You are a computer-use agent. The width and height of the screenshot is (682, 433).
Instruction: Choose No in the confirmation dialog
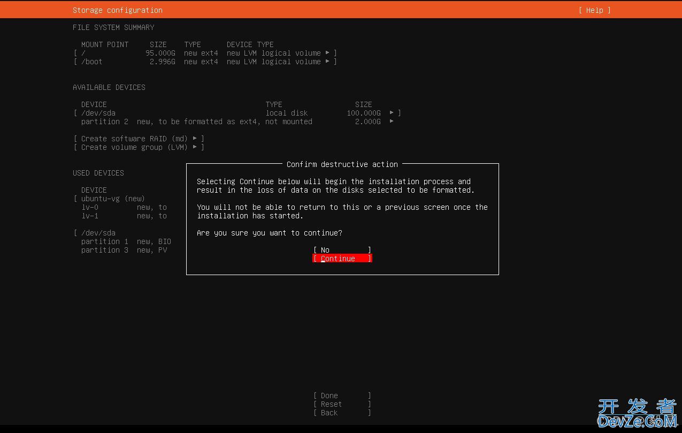(x=342, y=250)
